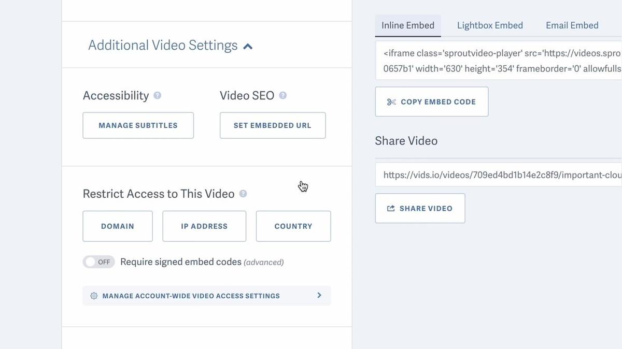
Task: Open the Manage Subtitles button
Action: coord(138,125)
